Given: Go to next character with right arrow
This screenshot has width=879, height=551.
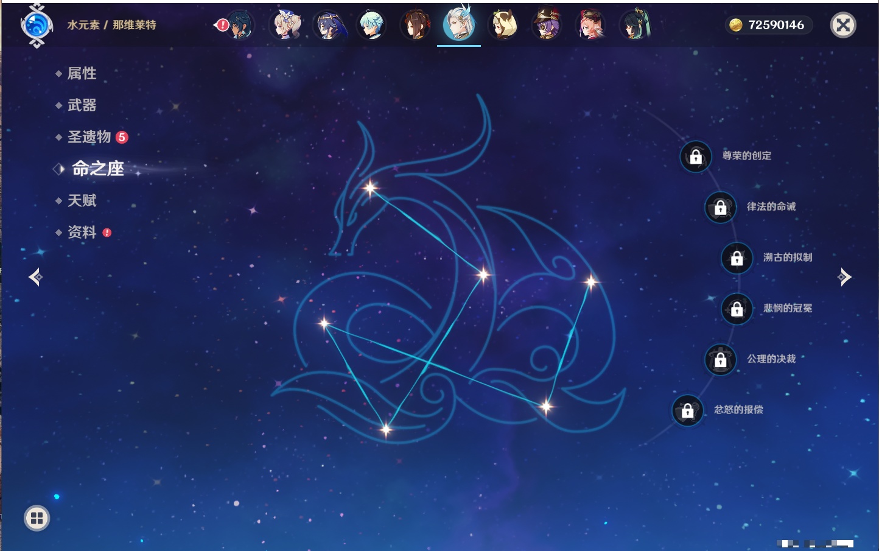Looking at the screenshot, I should [844, 277].
